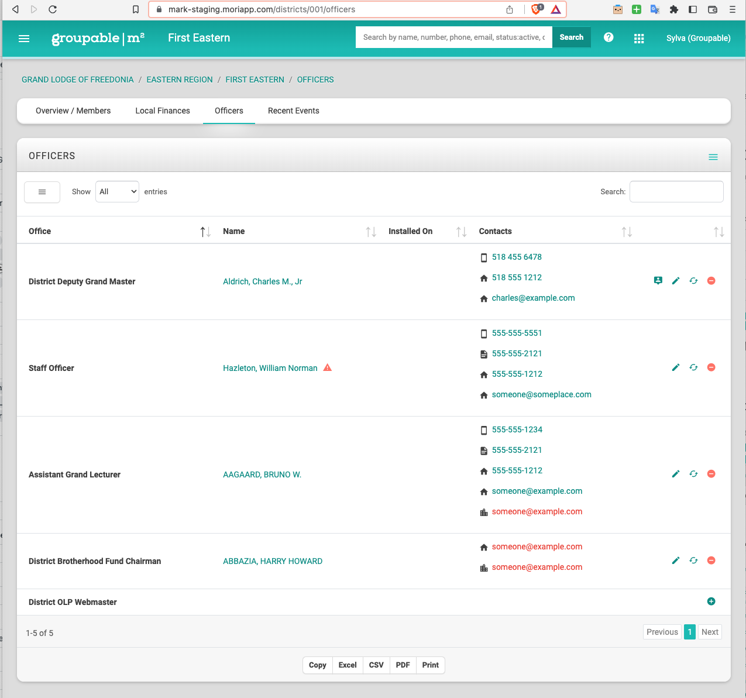Remove Assistant Grand Lecturer entry
The width and height of the screenshot is (746, 698).
click(711, 474)
